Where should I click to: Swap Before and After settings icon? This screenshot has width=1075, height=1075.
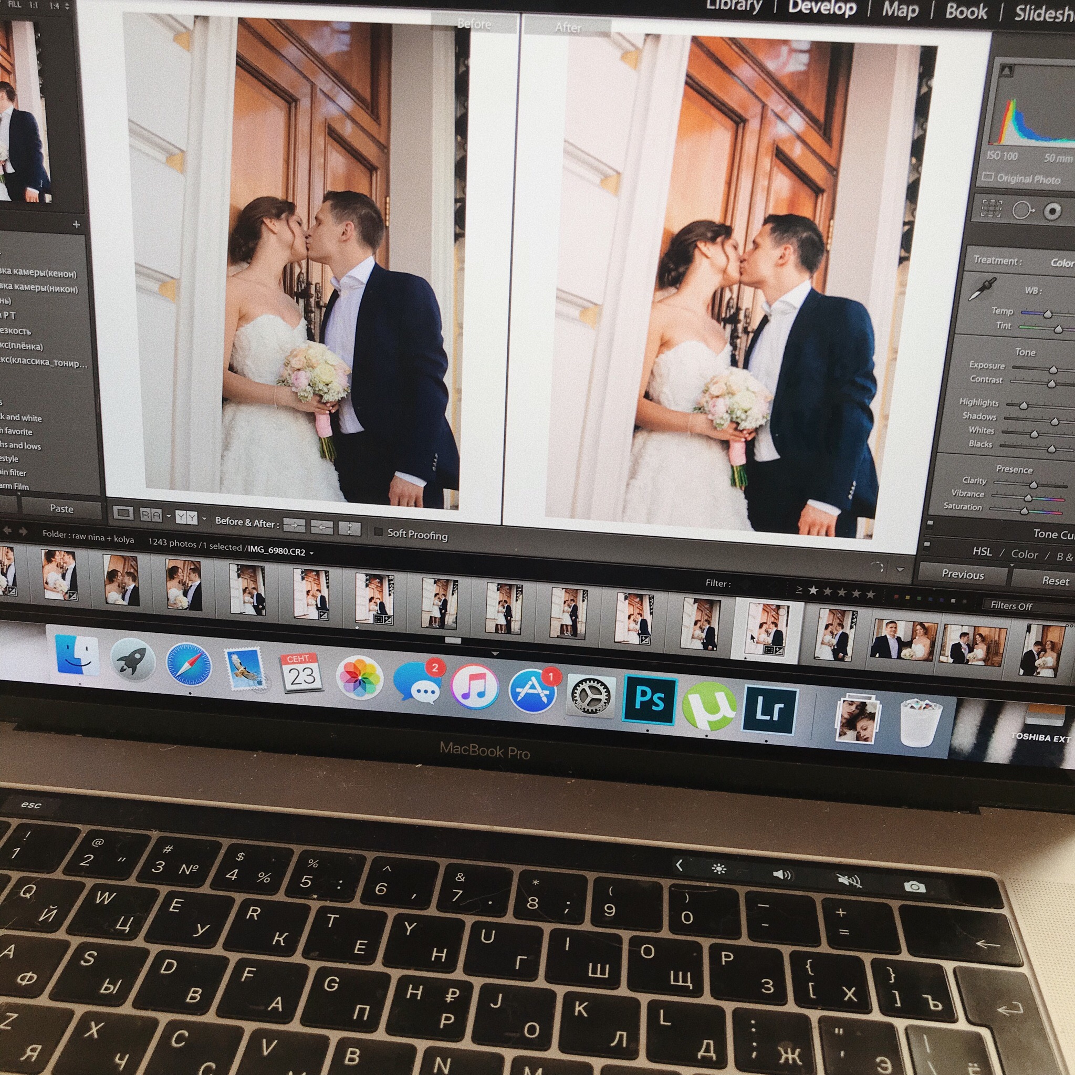349,528
